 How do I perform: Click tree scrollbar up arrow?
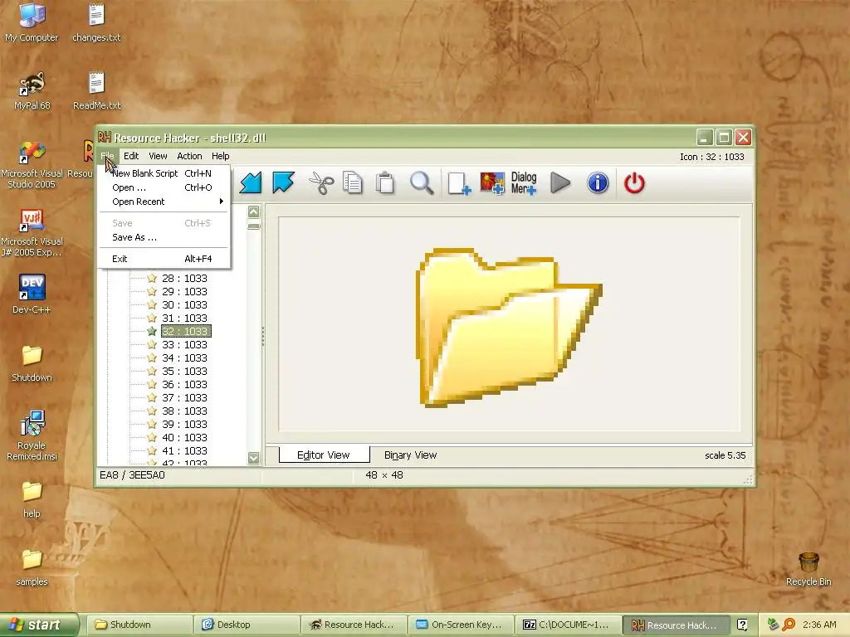pos(254,212)
